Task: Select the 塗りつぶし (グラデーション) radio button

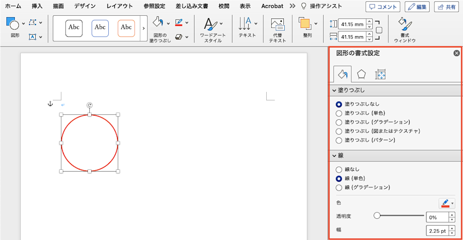Action: (339, 123)
